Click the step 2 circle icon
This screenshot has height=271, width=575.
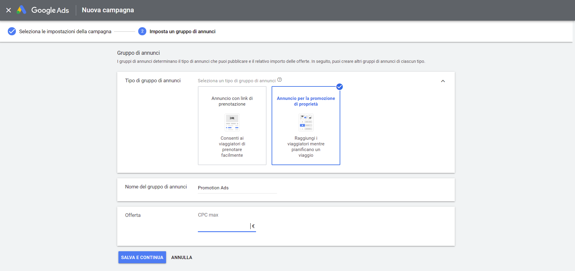[142, 31]
